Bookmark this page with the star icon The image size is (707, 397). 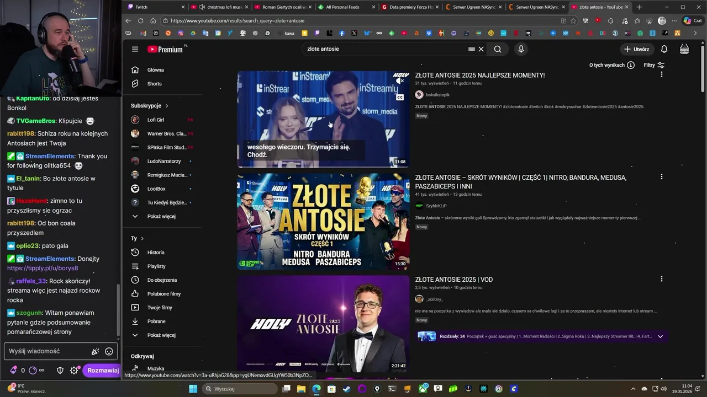pyautogui.click(x=573, y=21)
